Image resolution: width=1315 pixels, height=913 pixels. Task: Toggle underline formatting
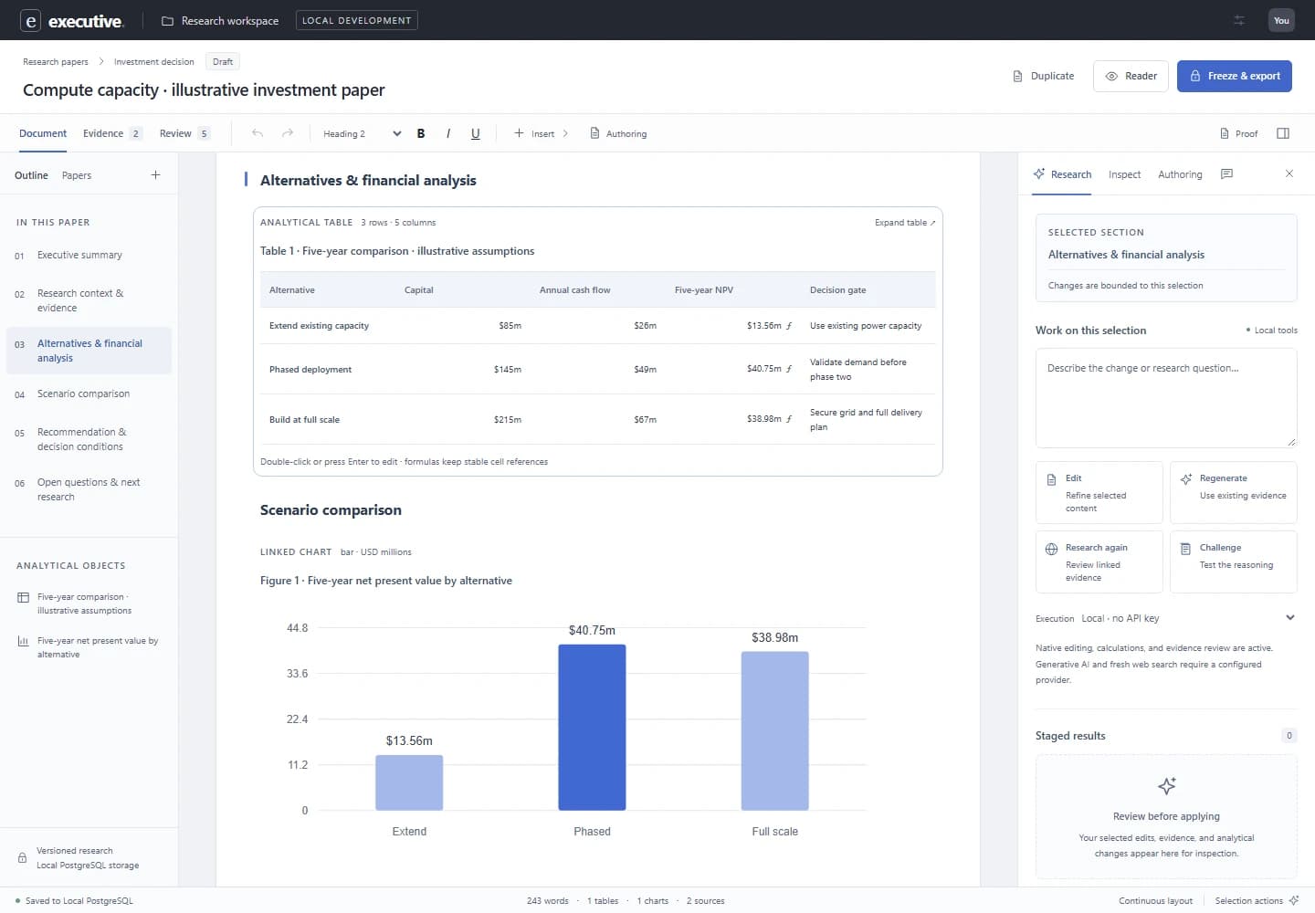pyautogui.click(x=476, y=133)
